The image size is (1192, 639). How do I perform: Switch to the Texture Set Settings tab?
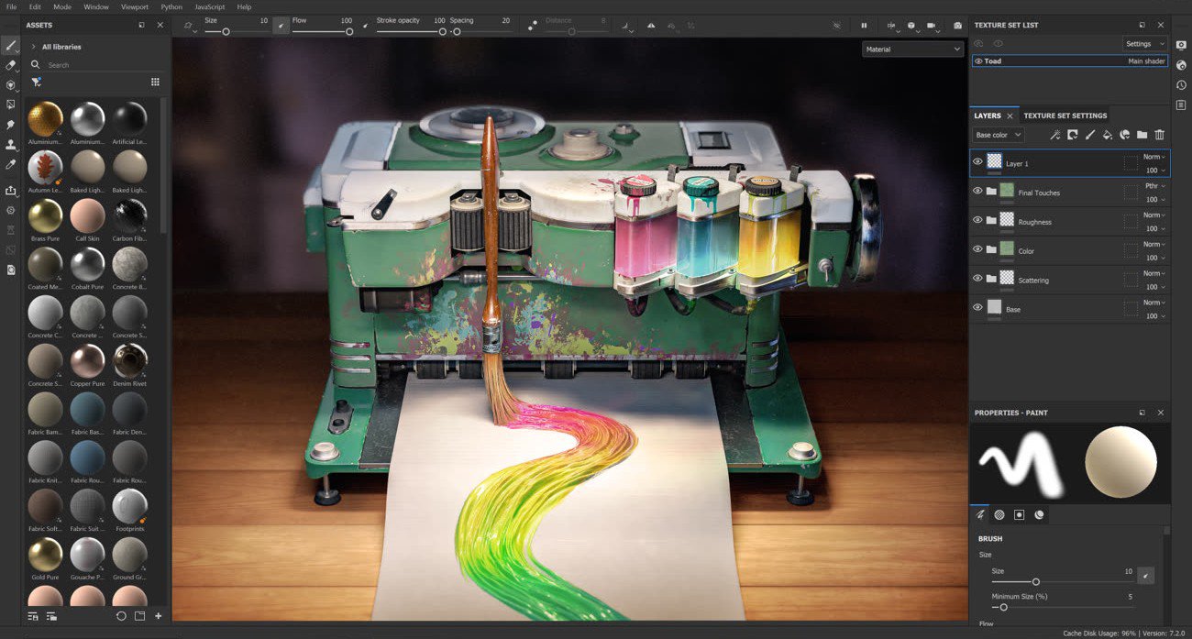click(1064, 116)
